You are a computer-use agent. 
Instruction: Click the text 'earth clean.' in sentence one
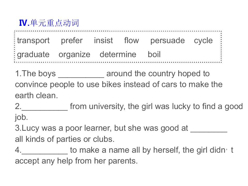click(36, 96)
